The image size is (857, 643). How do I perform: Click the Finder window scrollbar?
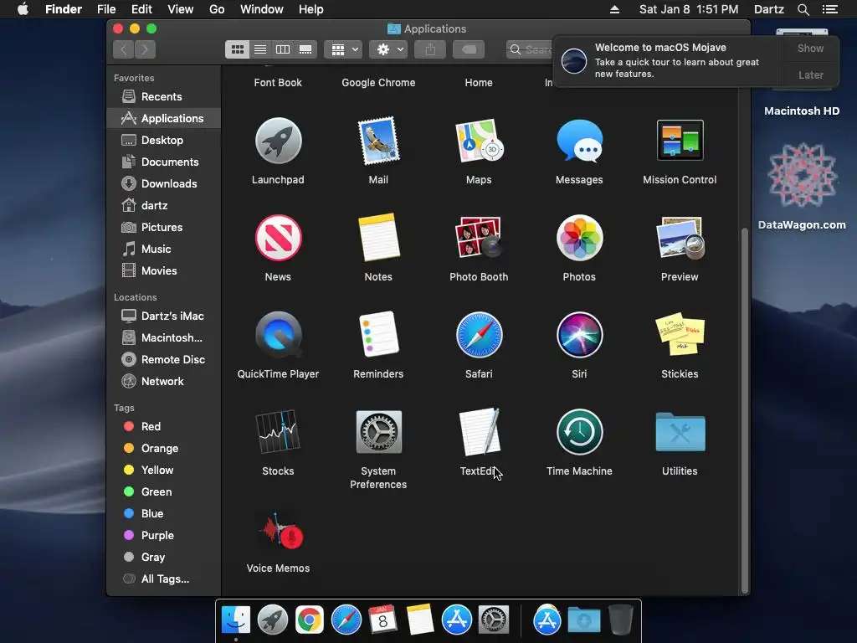744,410
